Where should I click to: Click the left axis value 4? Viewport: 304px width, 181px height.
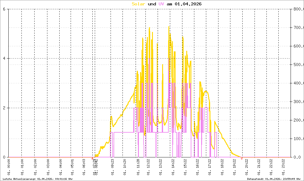coord(4,59)
